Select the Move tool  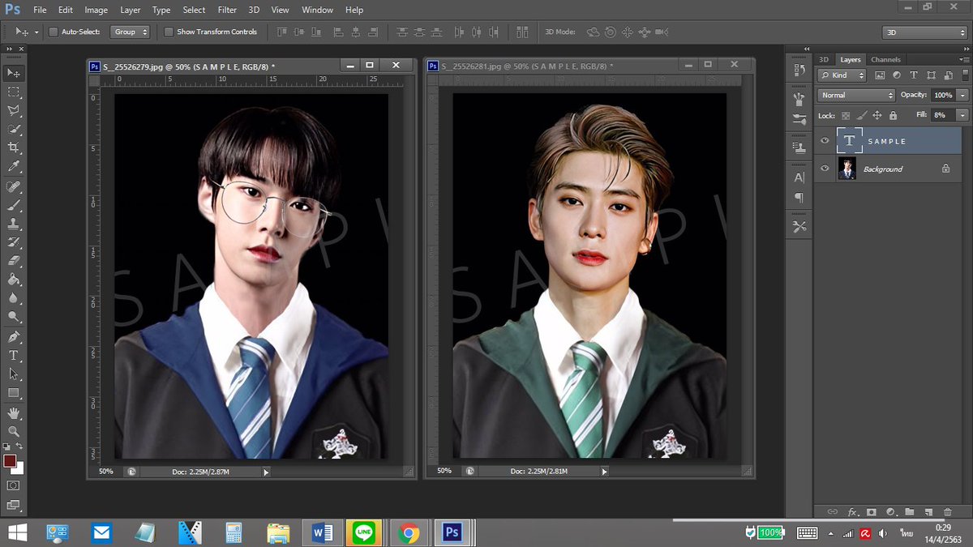pos(14,73)
